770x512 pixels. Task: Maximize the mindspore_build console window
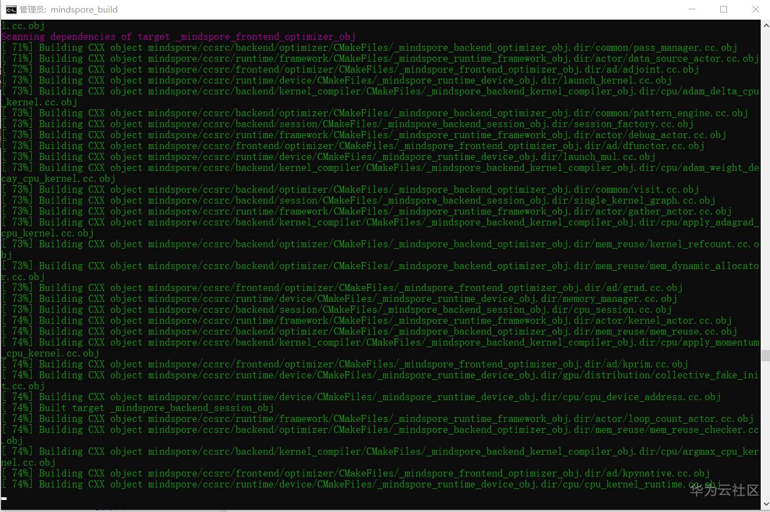click(x=724, y=9)
